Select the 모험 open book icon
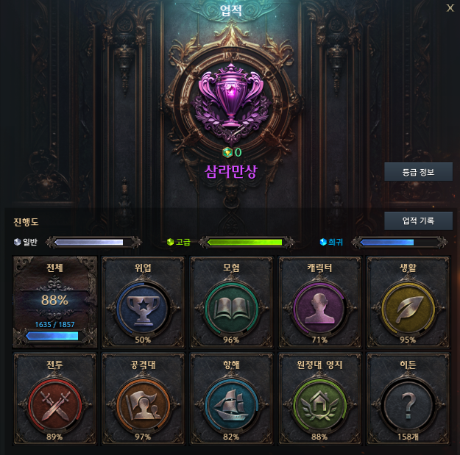This screenshot has width=460, height=455. click(x=231, y=309)
